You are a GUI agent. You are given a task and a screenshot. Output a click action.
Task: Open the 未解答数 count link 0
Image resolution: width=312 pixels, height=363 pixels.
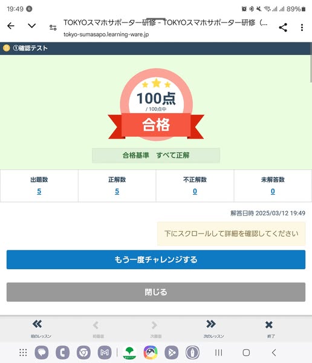273,191
